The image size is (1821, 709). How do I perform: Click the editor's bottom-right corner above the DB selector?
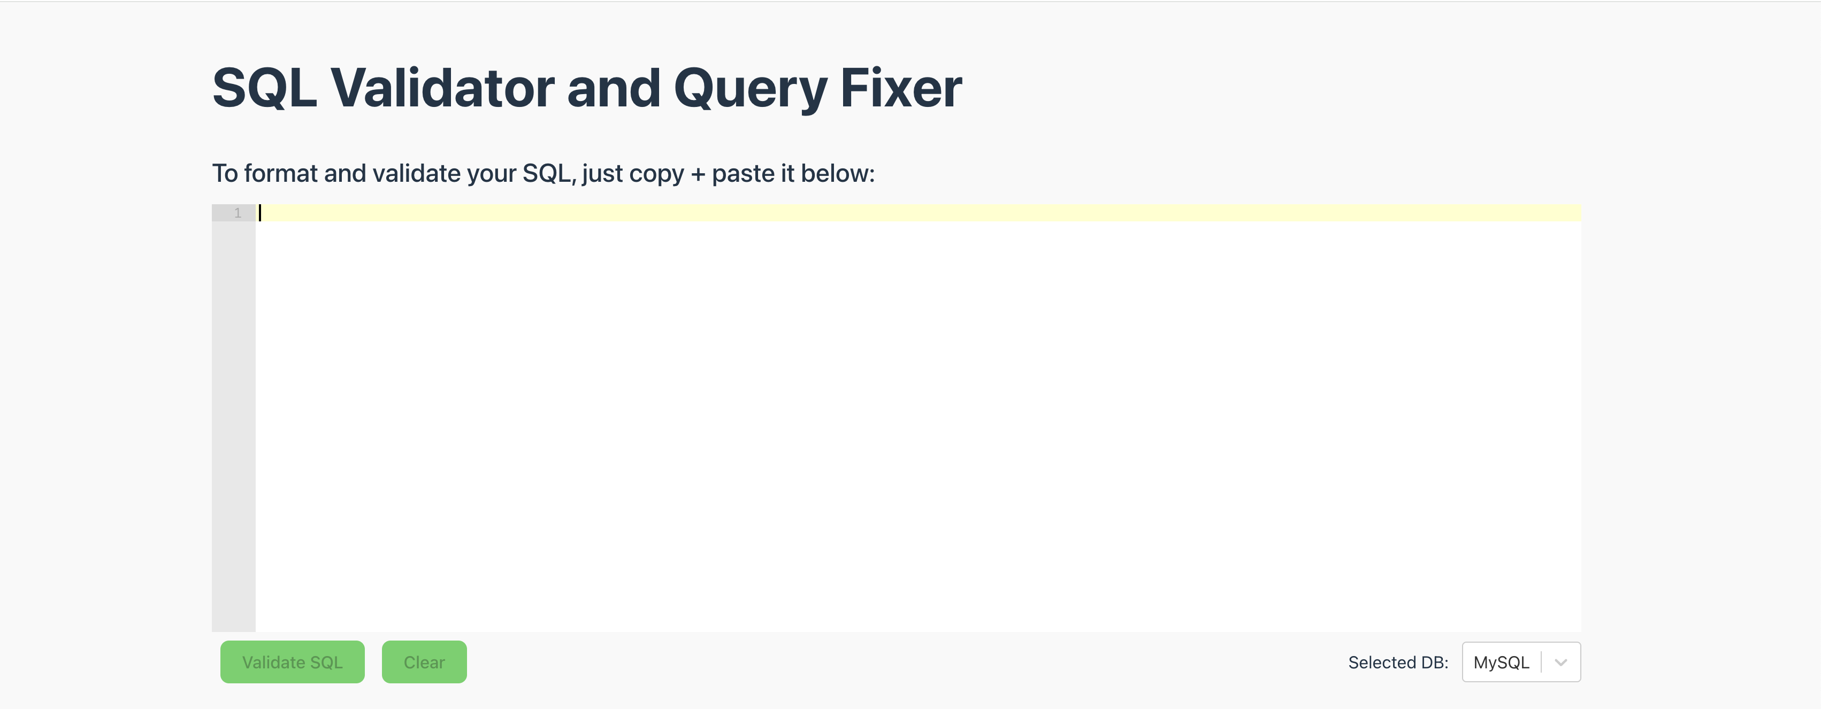pos(1570,621)
